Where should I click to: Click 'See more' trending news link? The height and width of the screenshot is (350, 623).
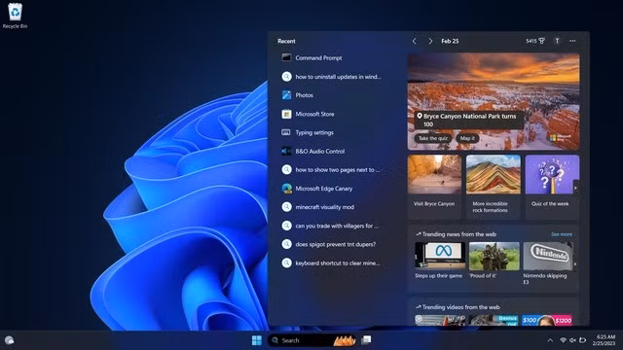562,234
